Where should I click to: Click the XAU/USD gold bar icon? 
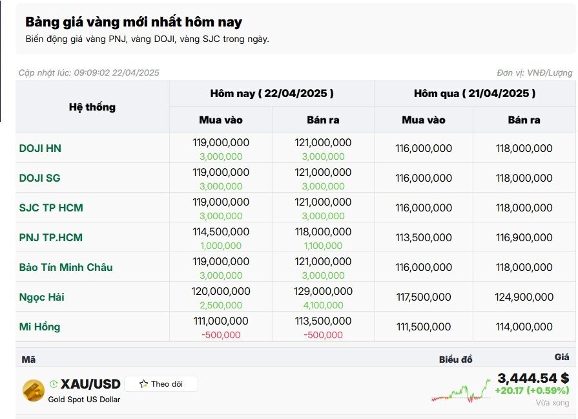click(x=34, y=390)
